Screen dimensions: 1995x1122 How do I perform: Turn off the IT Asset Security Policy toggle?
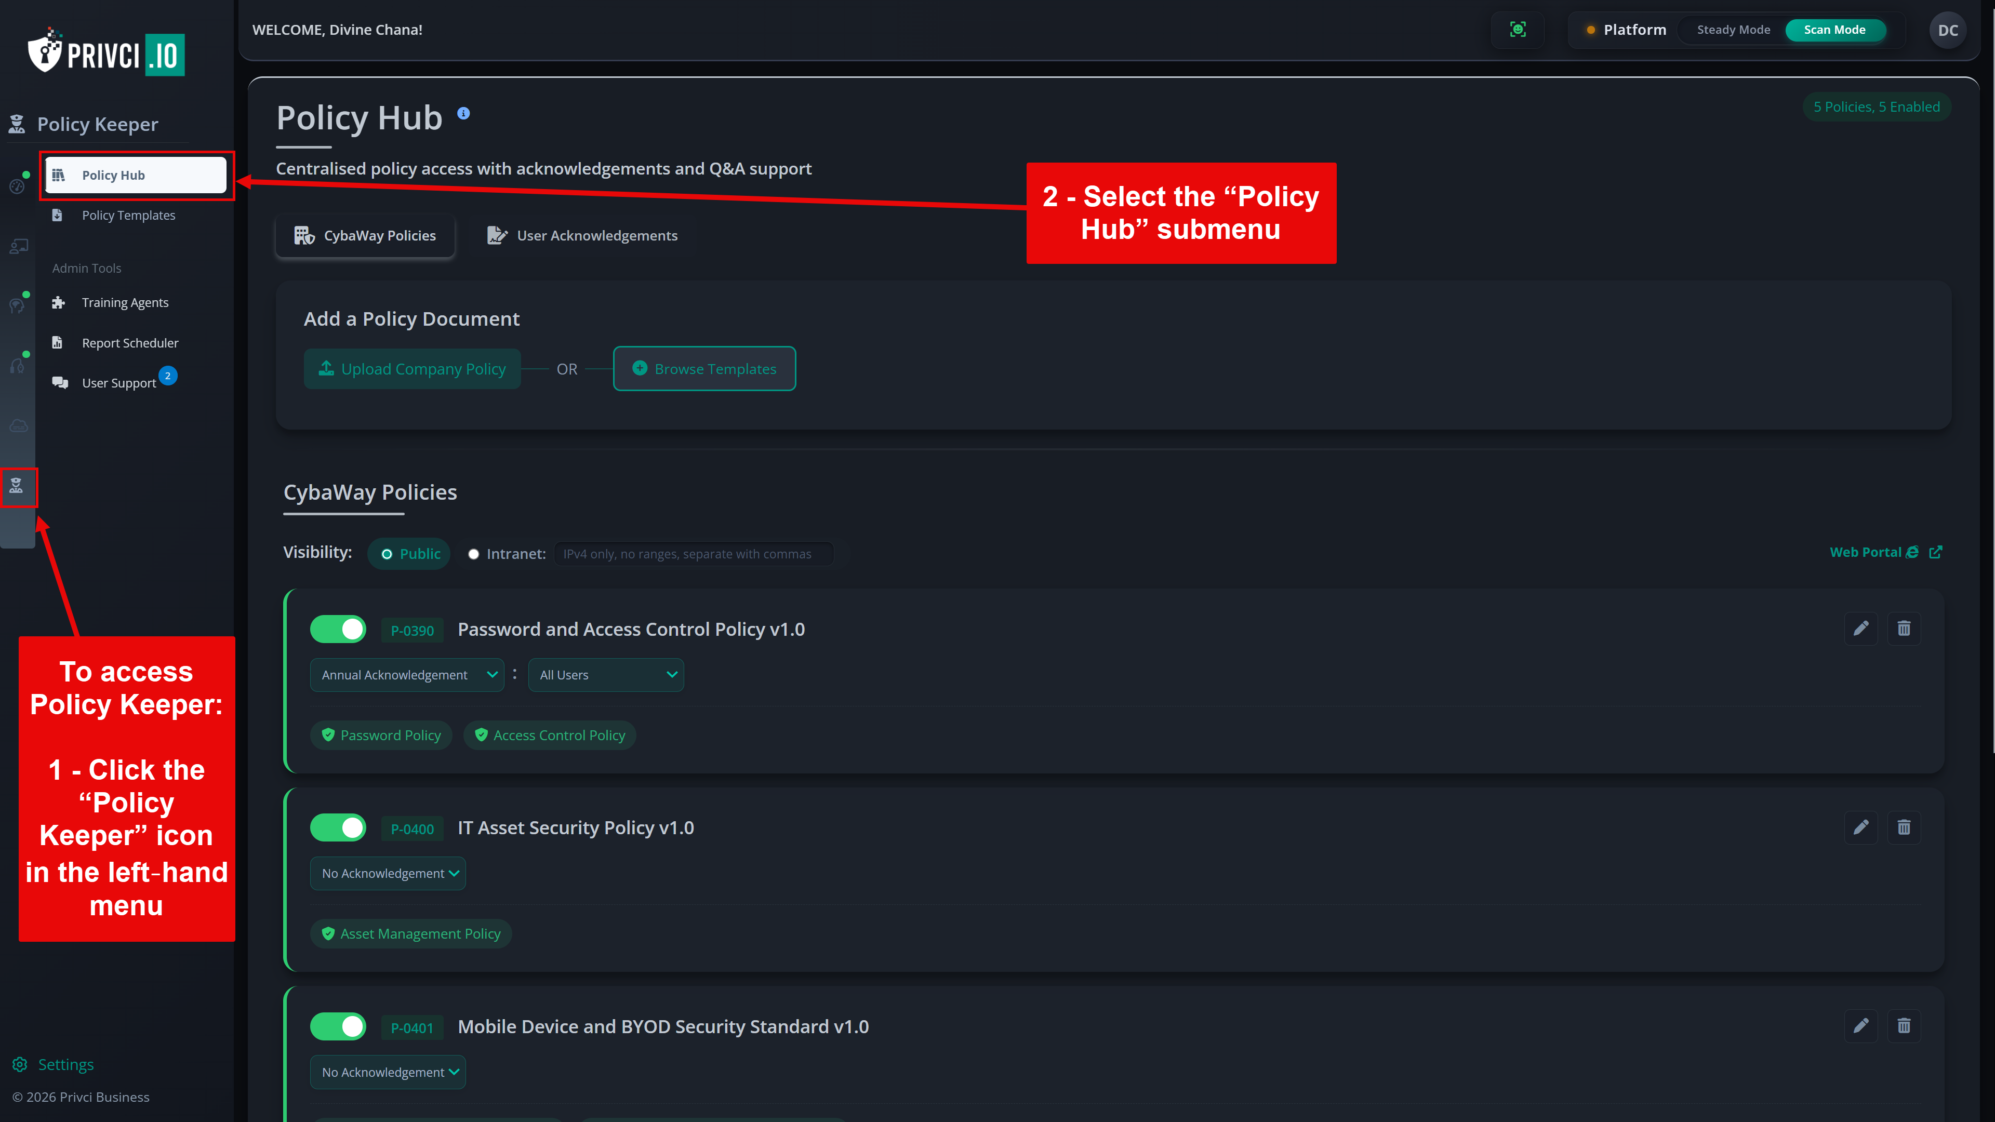click(x=338, y=827)
